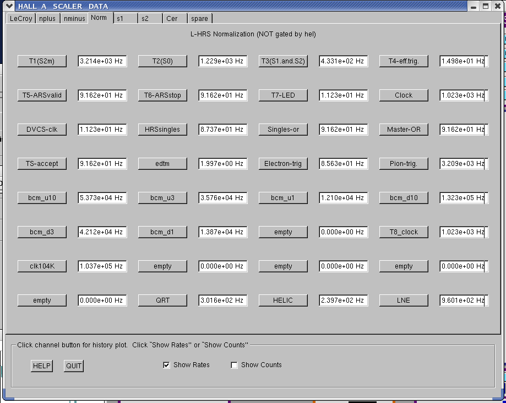Open the s1 tab
506x403 pixels.
[126, 18]
